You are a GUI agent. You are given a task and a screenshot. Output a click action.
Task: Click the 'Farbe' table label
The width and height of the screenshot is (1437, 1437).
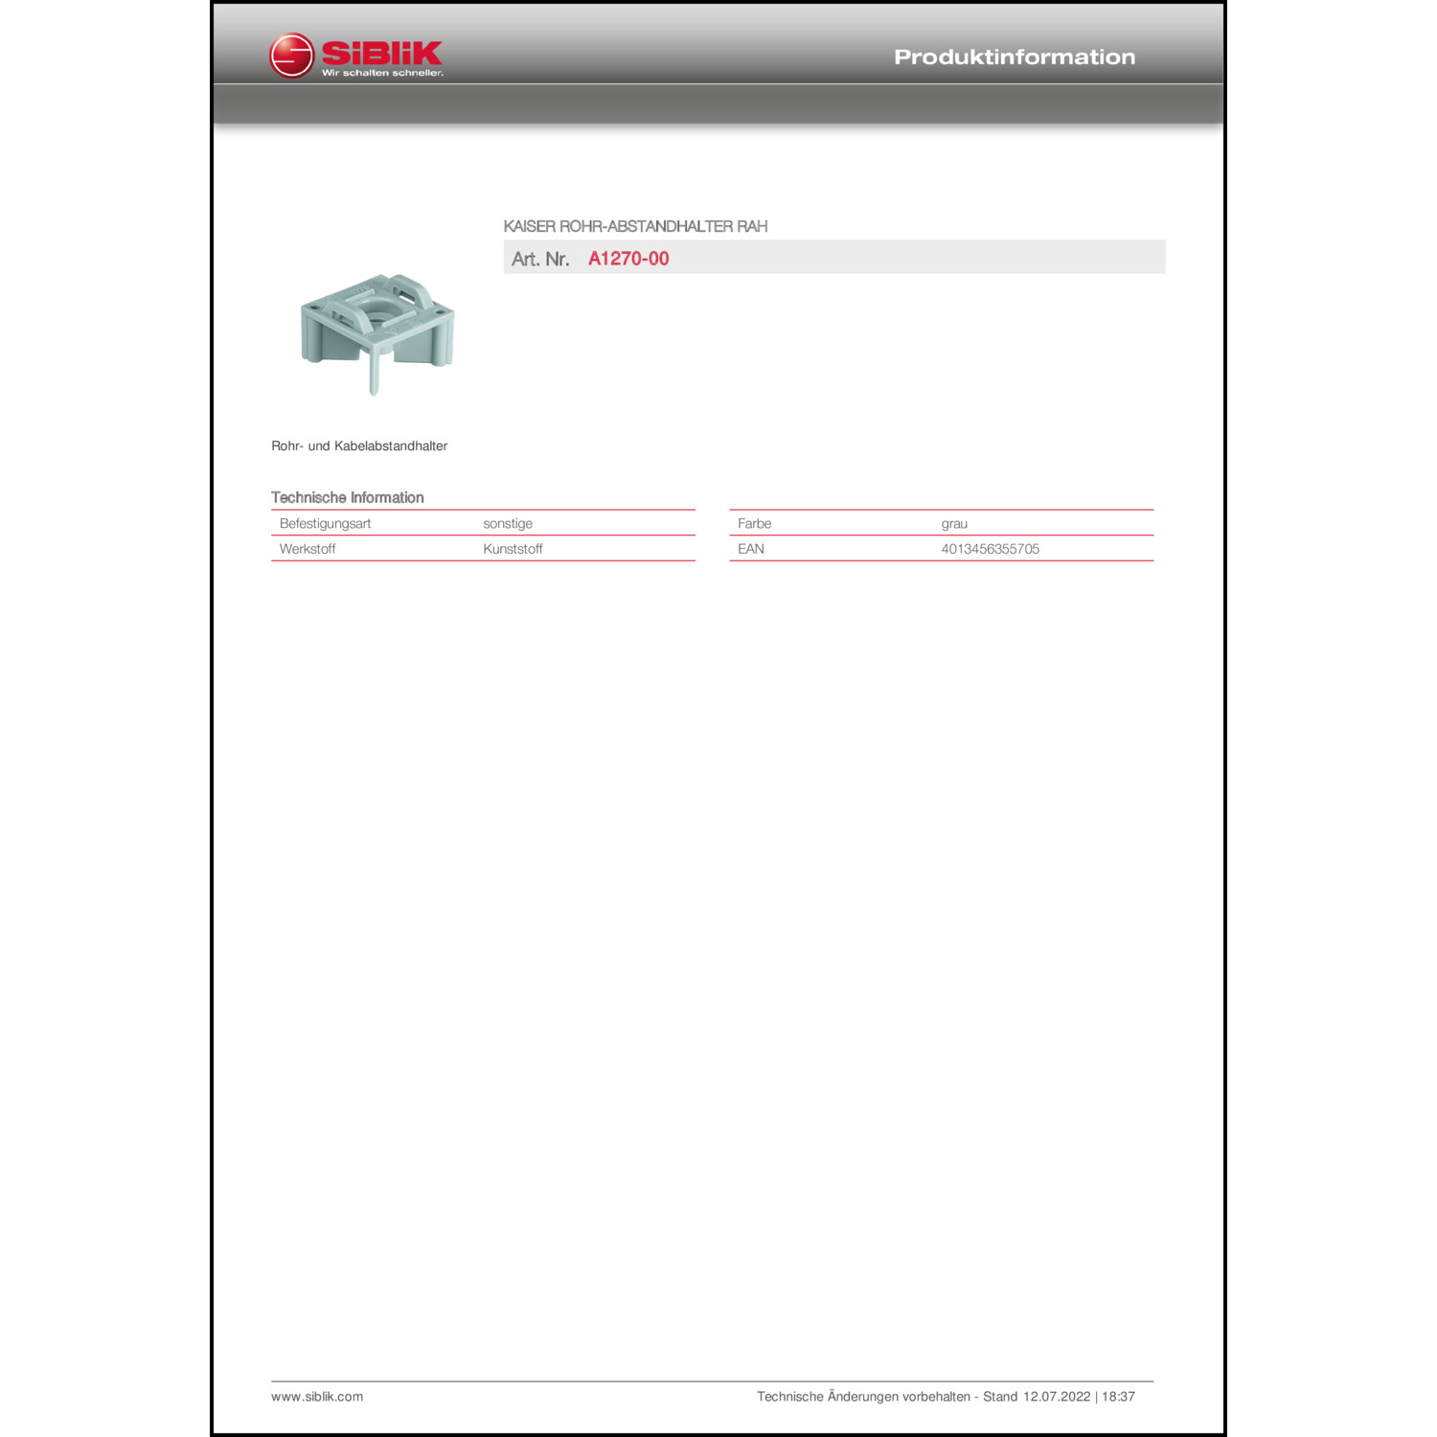[x=754, y=523]
